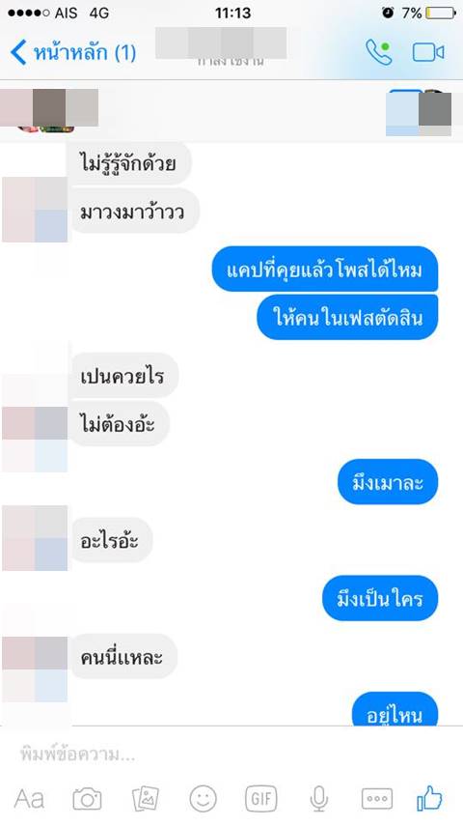Open the three-dots more options icon

tap(377, 799)
